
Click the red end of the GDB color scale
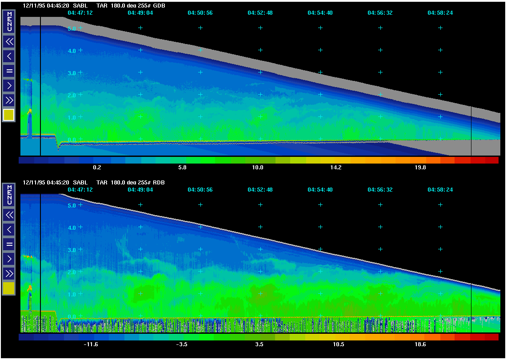491,160
